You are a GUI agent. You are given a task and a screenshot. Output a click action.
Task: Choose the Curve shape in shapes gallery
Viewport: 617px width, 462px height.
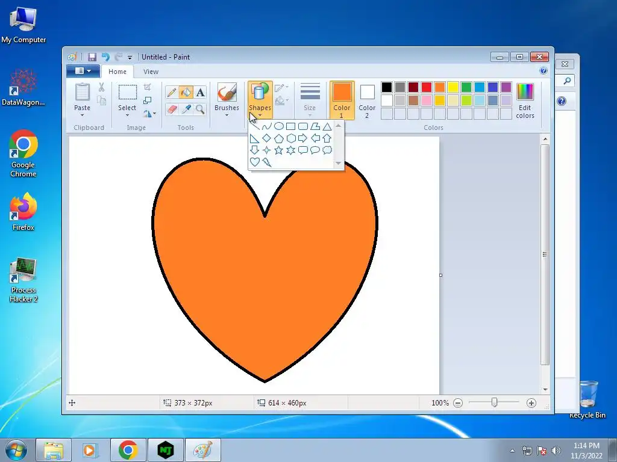266,126
